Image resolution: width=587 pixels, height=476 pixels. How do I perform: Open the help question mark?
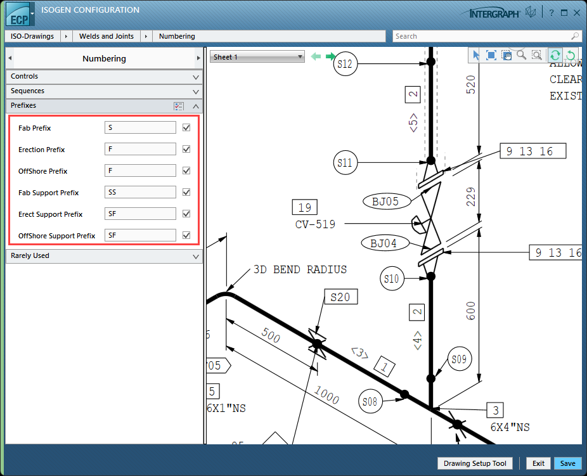pyautogui.click(x=551, y=13)
